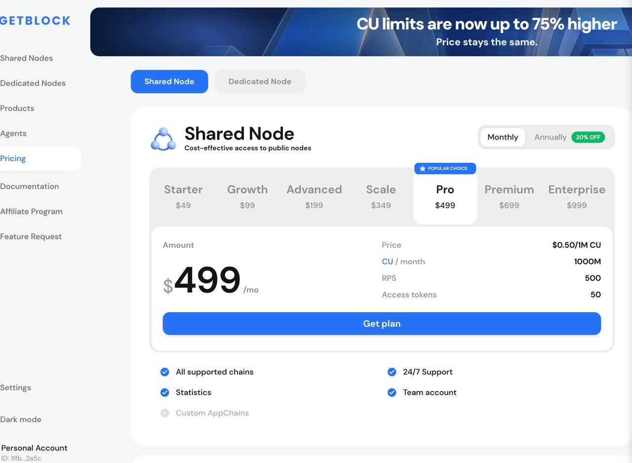
Task: Open Feature Request in sidebar
Action: tap(31, 237)
